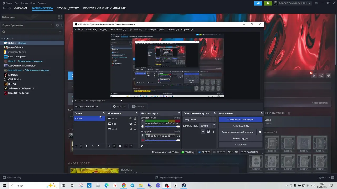Unmute Микр/доп red speaker icon

(x=143, y=140)
